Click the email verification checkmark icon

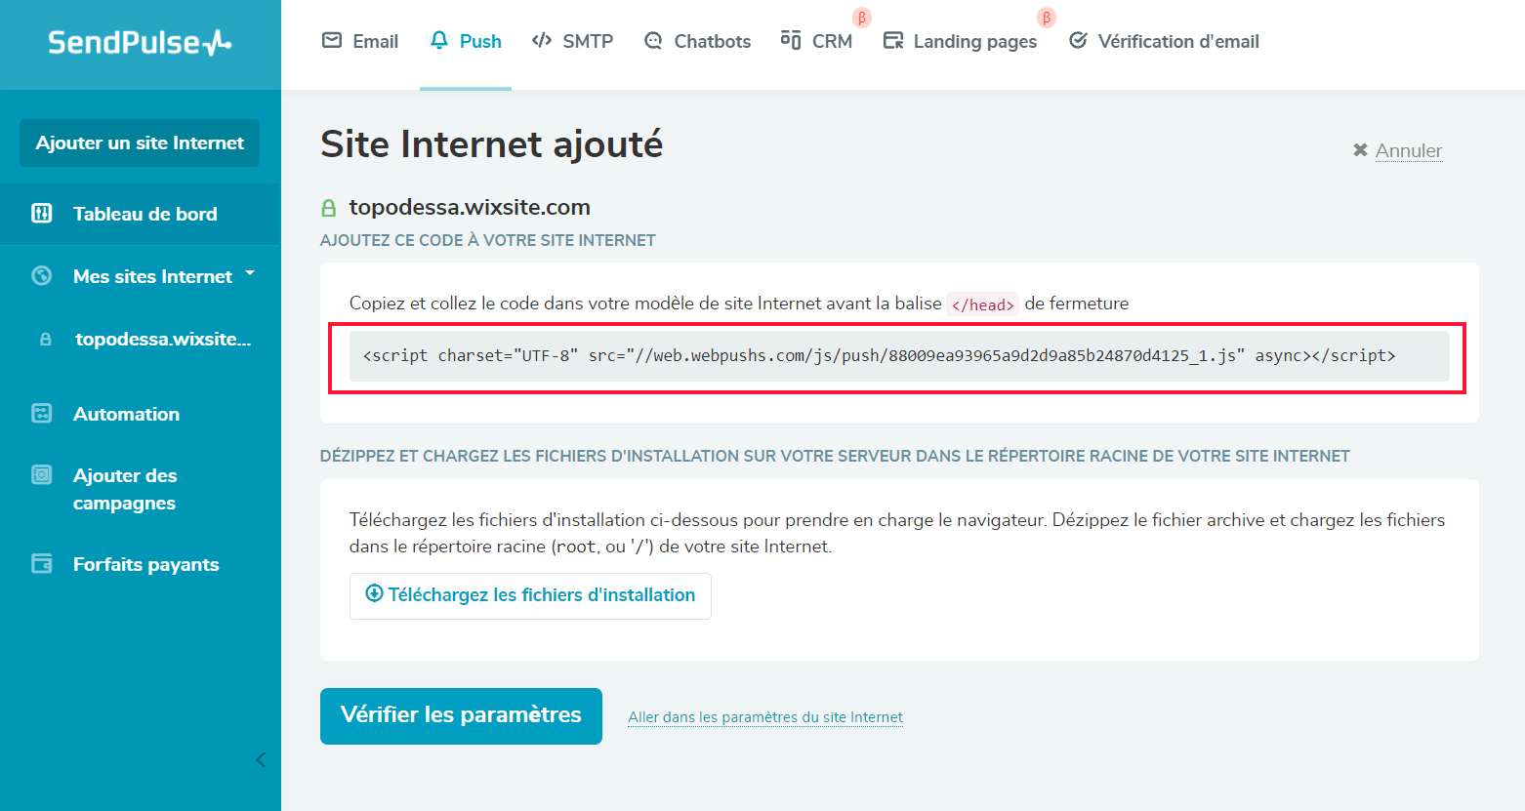coord(1078,40)
